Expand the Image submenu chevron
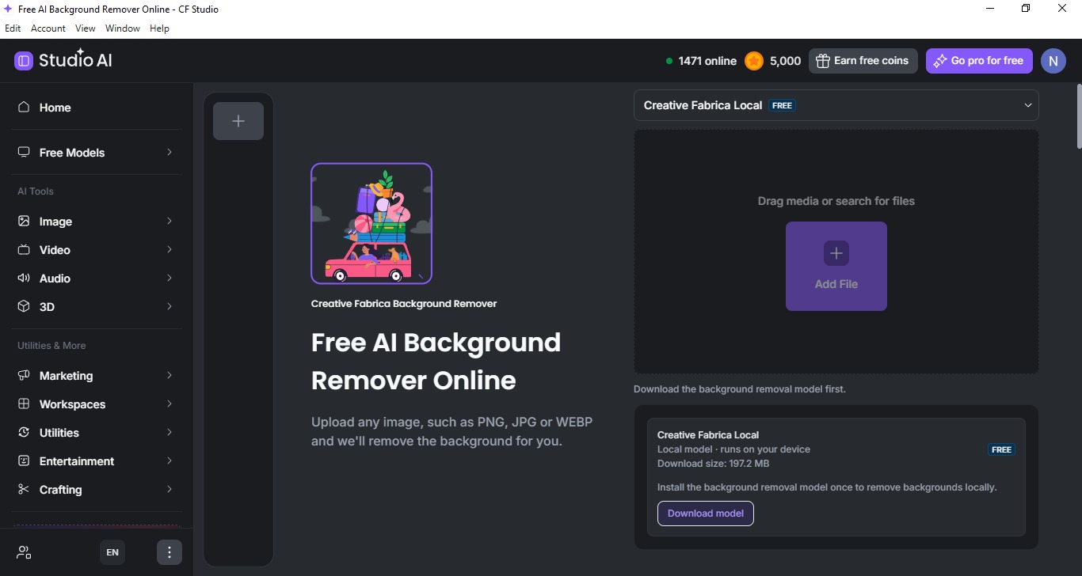Viewport: 1082px width, 576px height. (x=170, y=221)
